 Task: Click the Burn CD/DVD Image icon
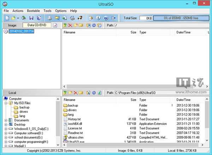pos(80,18)
